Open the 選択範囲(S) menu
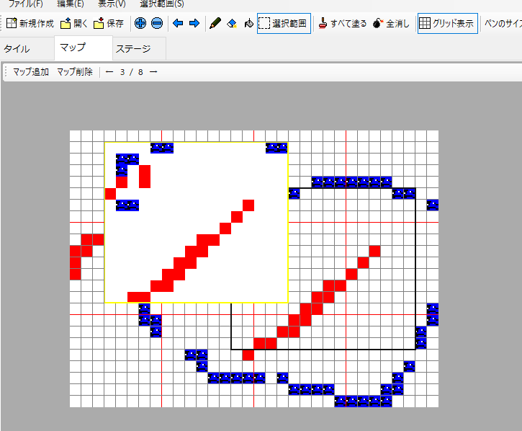Viewport: 522px width, 431px height. pos(162,4)
